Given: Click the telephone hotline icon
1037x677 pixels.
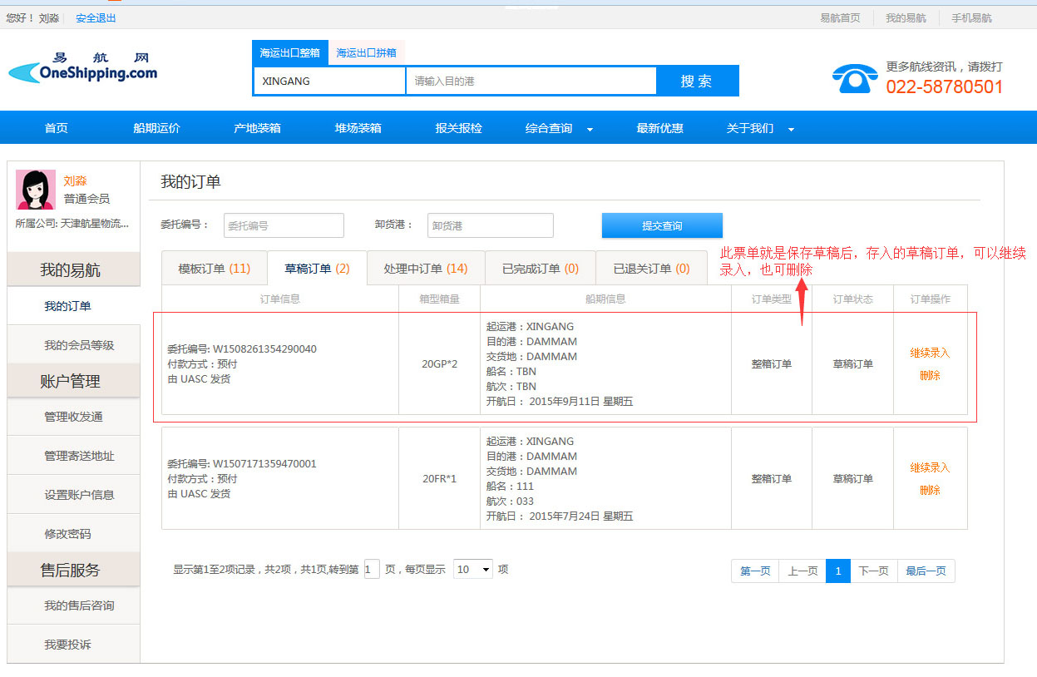Looking at the screenshot, I should point(854,79).
